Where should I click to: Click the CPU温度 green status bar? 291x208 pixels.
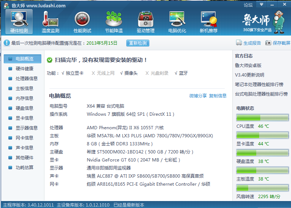(262, 118)
